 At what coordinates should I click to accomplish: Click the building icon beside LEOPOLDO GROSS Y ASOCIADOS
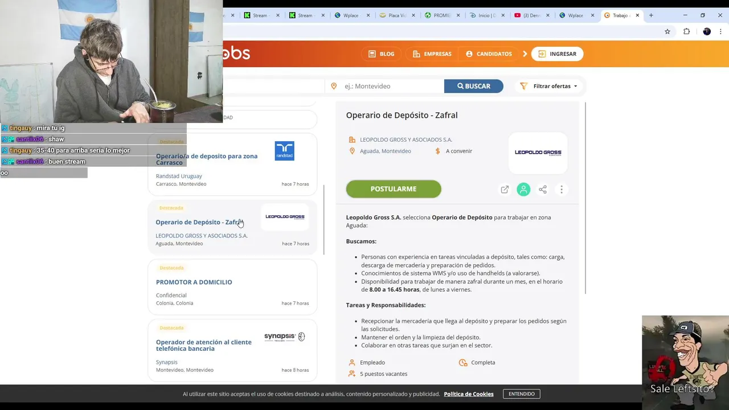tap(352, 140)
